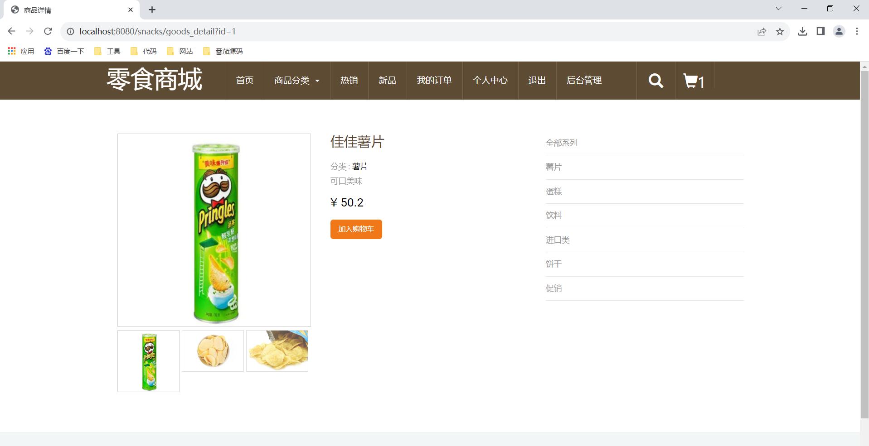Screen dimensions: 869x446
Task: Click the Pringles can thumbnail
Action: [149, 361]
